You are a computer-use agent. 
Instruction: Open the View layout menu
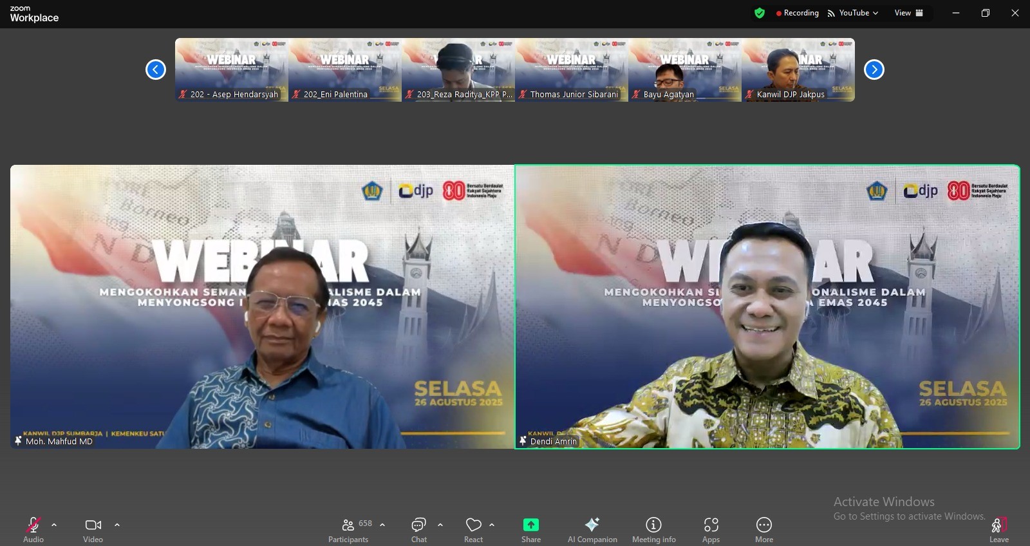tap(908, 13)
